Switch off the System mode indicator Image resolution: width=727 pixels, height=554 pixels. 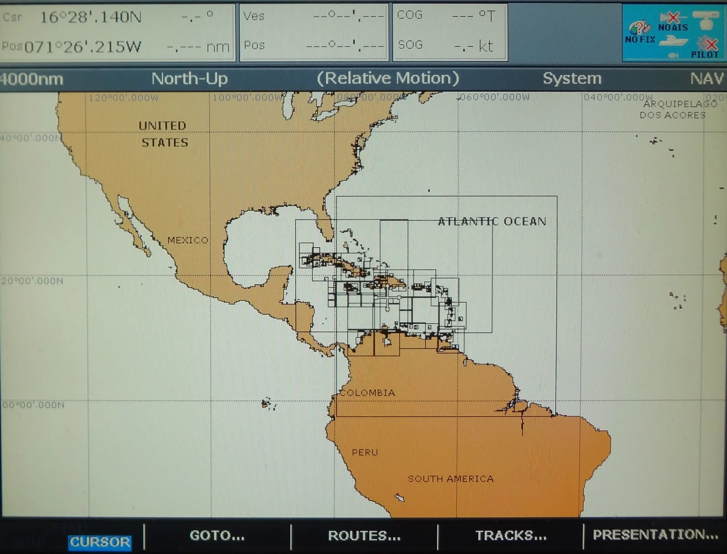click(572, 78)
